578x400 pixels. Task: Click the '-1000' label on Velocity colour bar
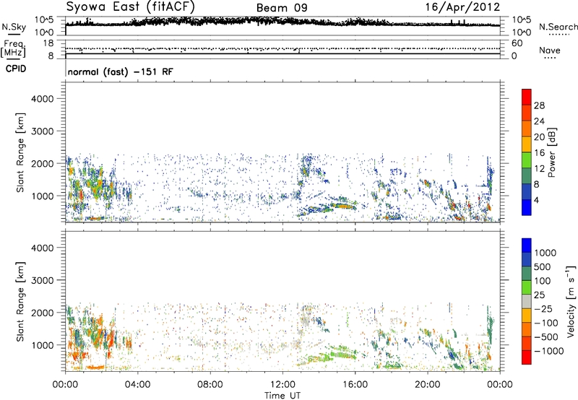pos(548,351)
